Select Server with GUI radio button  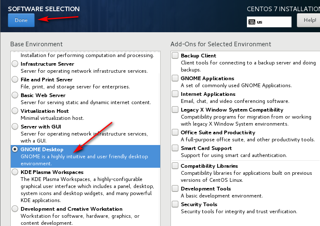click(x=15, y=126)
